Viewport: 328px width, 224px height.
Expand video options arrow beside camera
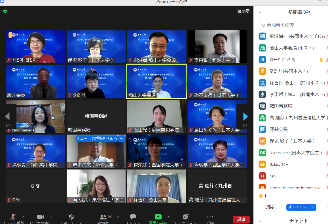pyautogui.click(x=51, y=217)
